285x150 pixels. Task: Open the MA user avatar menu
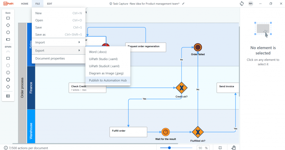pyautogui.click(x=251, y=4)
